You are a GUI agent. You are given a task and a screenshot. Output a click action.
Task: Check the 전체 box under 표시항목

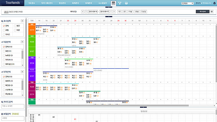4,26
